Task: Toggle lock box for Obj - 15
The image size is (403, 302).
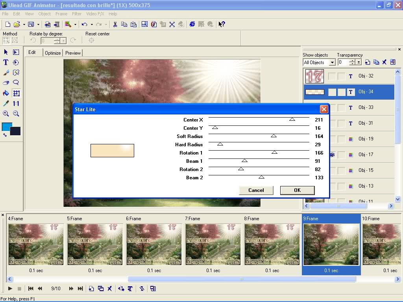Action: pos(341,170)
